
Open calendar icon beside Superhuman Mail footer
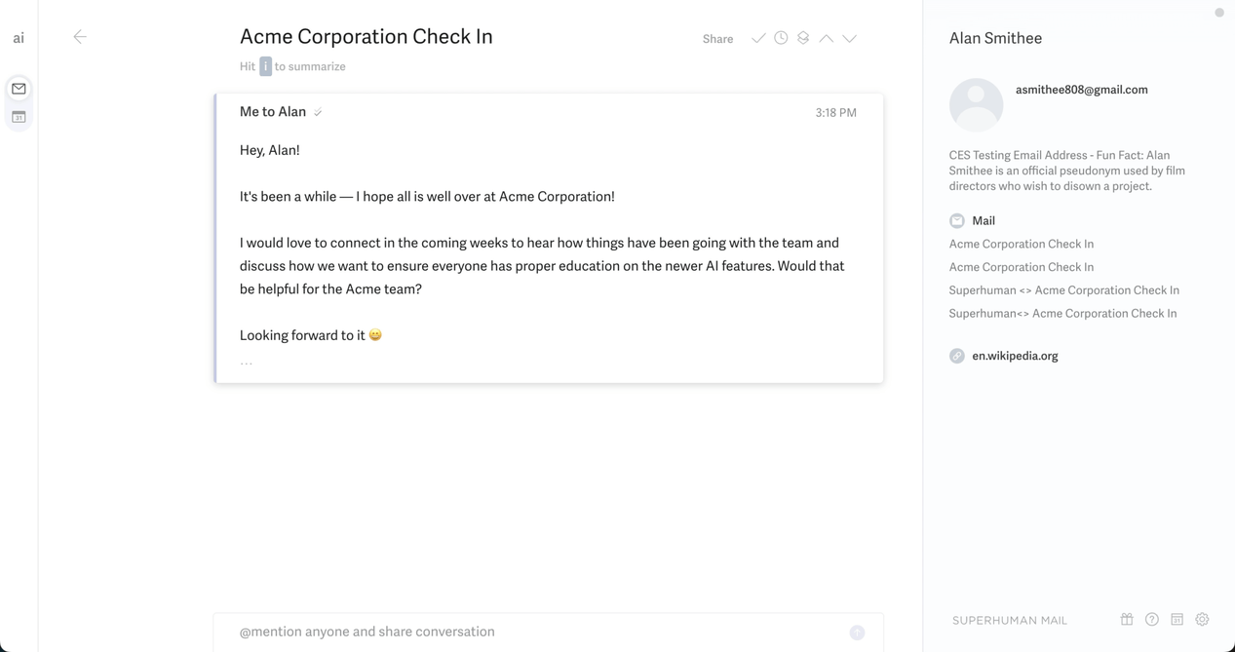[1177, 619]
